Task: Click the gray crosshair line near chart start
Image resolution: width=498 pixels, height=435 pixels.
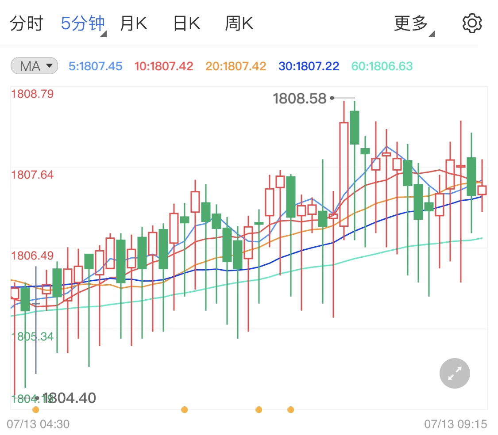Action: pos(35,320)
